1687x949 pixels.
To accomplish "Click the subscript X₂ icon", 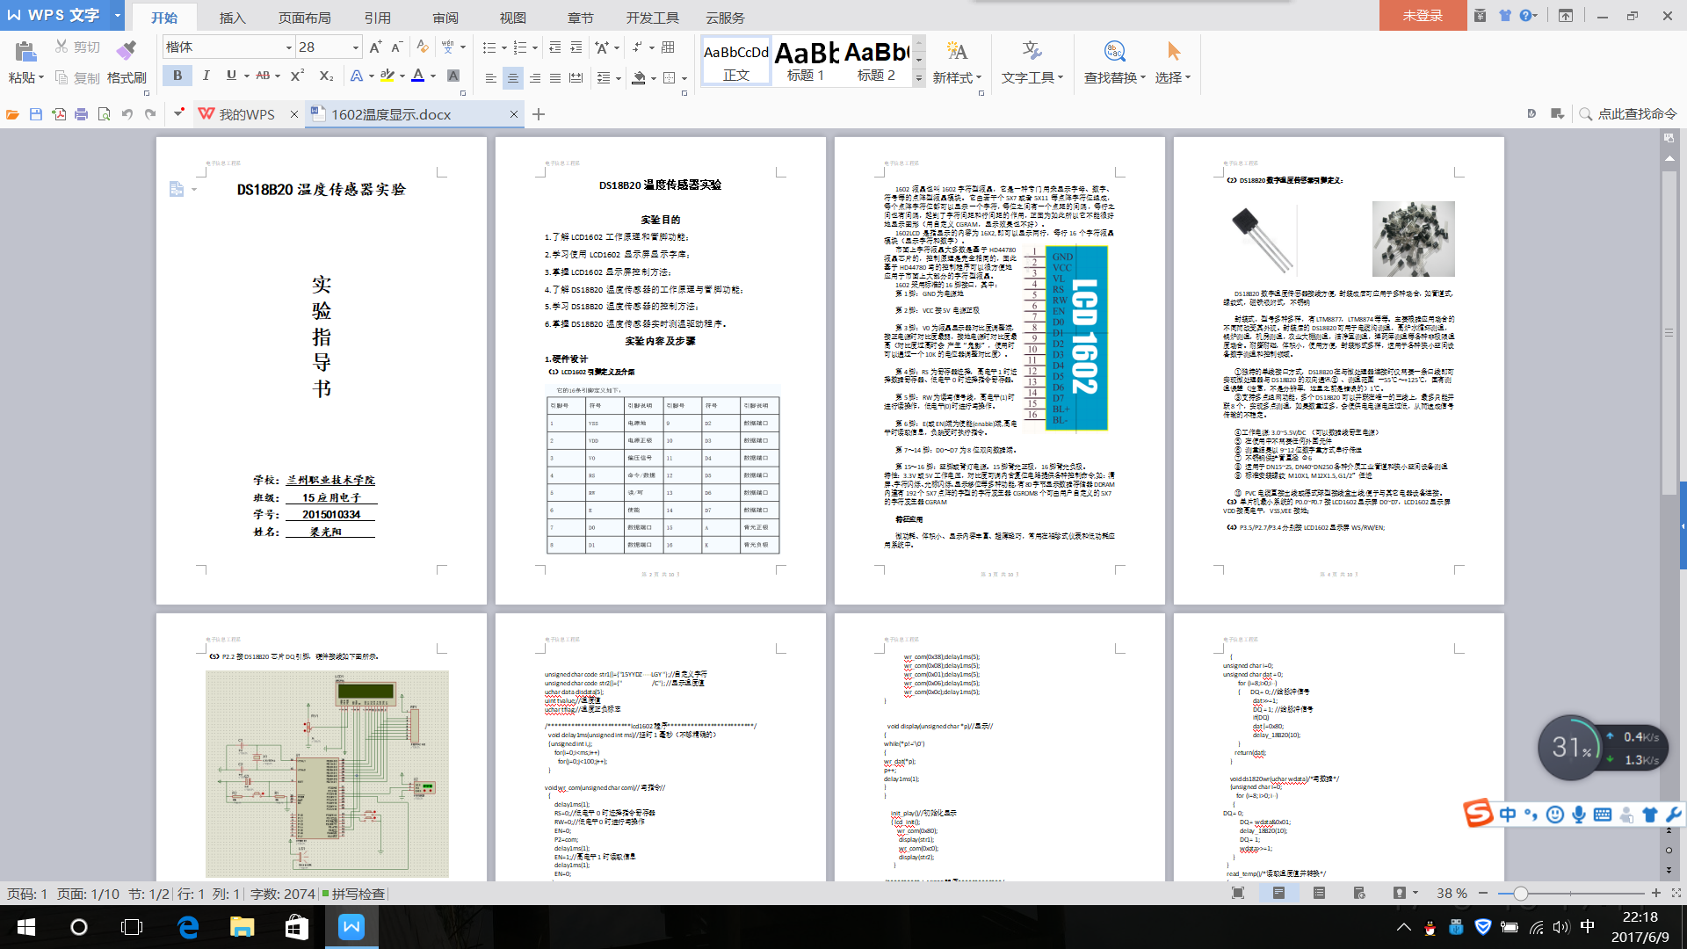I will click(326, 76).
